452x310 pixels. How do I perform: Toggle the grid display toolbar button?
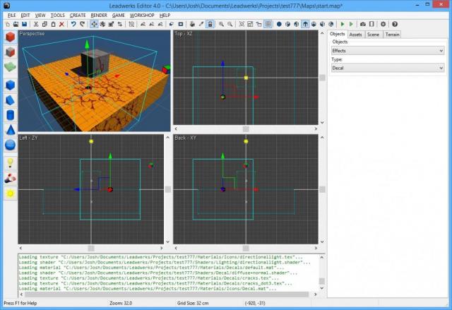click(x=268, y=23)
